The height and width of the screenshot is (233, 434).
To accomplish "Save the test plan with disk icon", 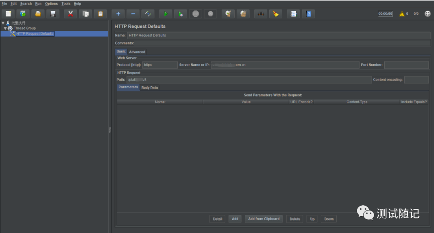I will tap(53, 14).
